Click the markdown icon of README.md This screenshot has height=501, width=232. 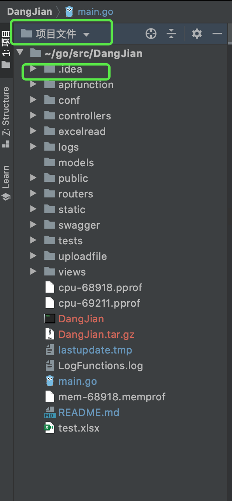tap(49, 412)
